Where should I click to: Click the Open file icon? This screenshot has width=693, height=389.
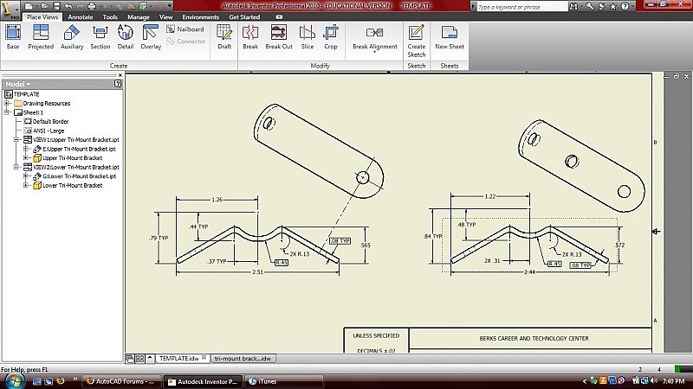(x=44, y=6)
